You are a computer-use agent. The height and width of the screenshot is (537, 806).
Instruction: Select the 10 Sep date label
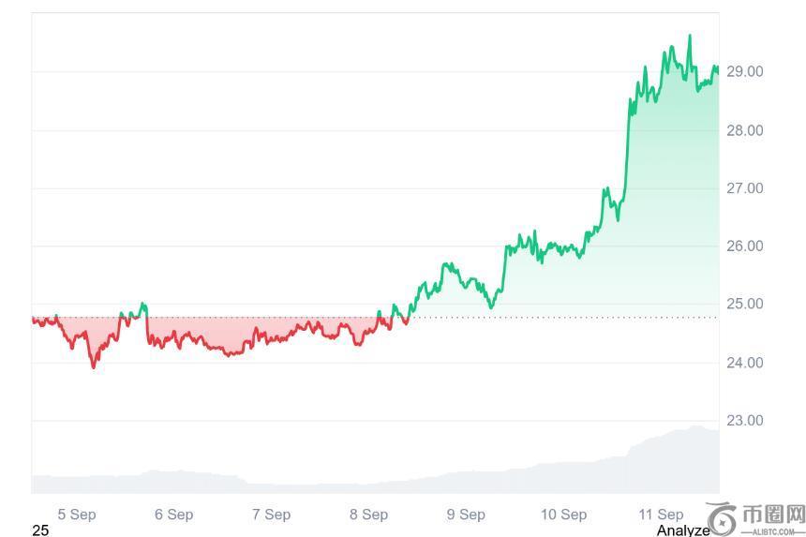(563, 514)
